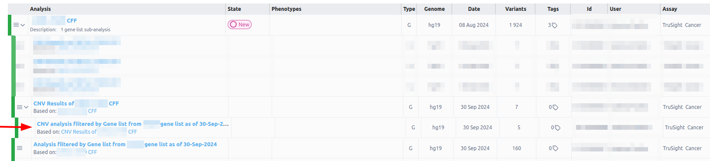
Task: Open the hamburger menu of CNV Results row
Action: [20, 107]
